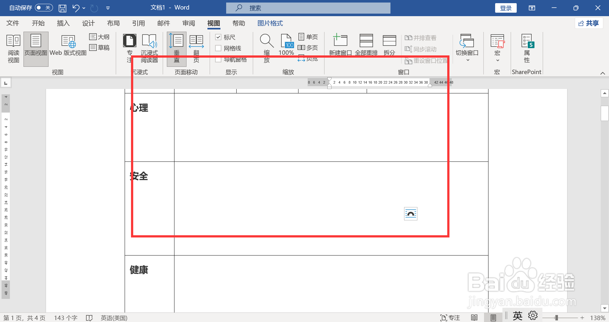
Task: Undo the last action
Action: coord(75,8)
